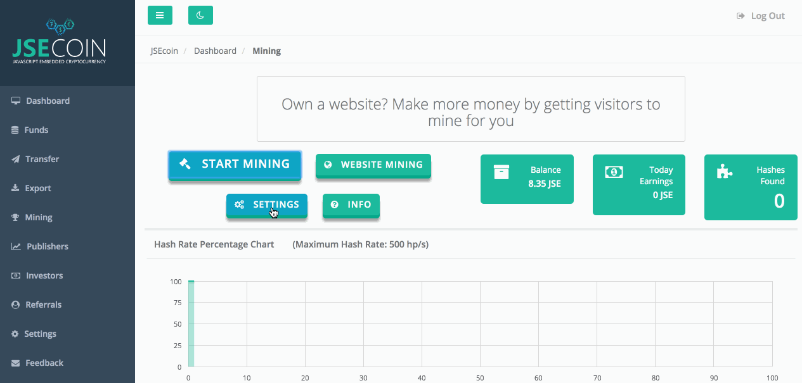Click Mining in the breadcrumb
Screen dimensions: 802x383
[266, 51]
